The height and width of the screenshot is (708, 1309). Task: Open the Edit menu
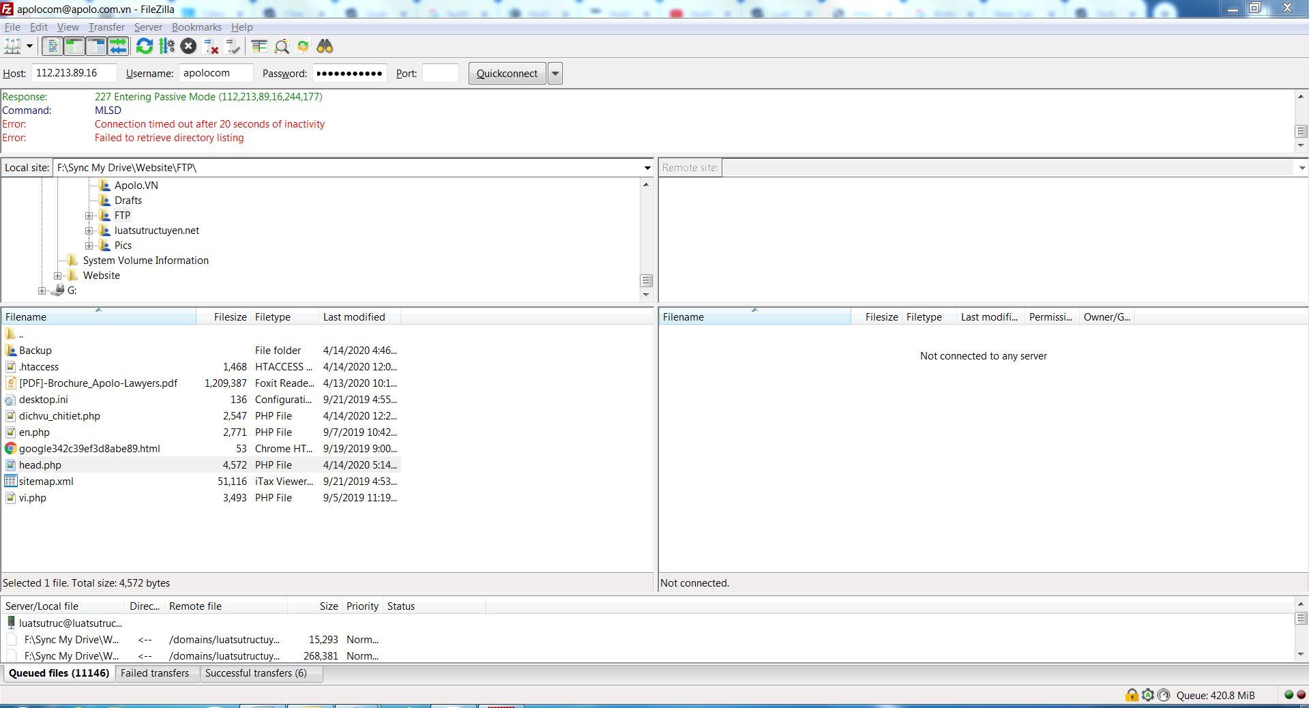[x=39, y=27]
